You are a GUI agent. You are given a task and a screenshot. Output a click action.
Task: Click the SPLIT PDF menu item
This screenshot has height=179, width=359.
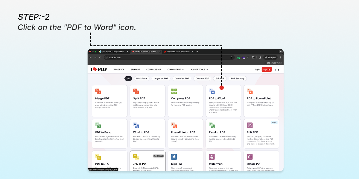[x=135, y=69]
